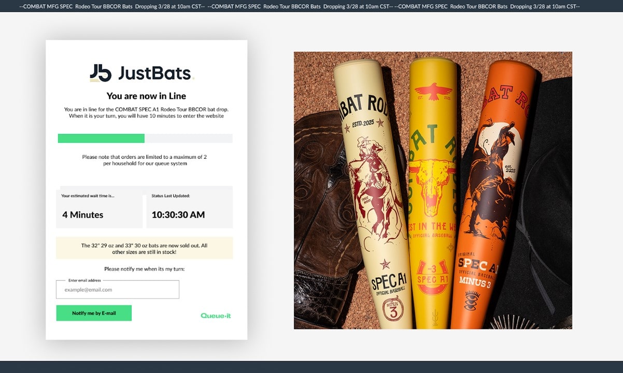Screen dimensions: 623x373
Task: Click the orders limited to 2 per household note
Action: [x=145, y=160]
